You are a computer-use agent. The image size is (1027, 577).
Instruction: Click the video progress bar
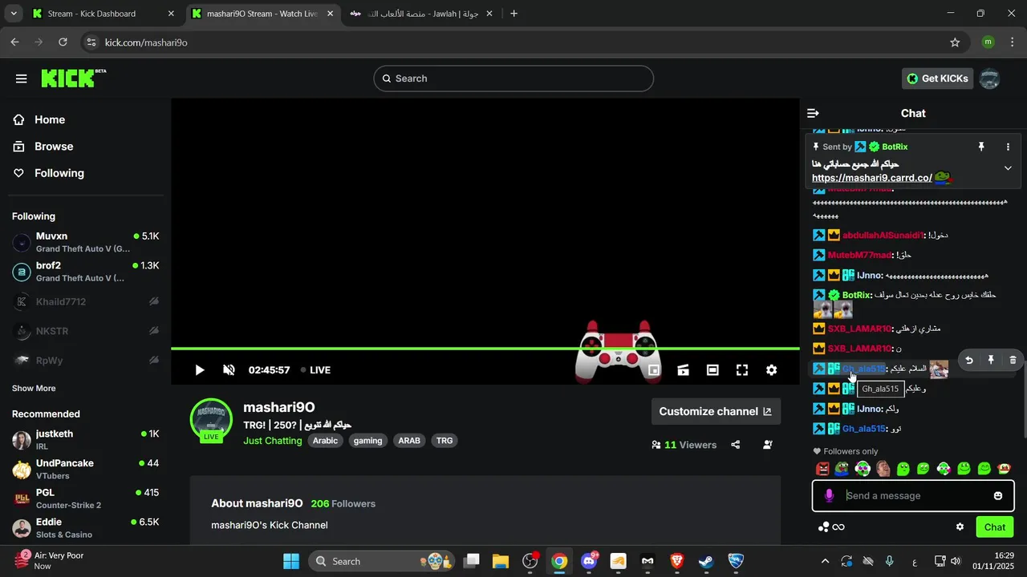(x=485, y=349)
